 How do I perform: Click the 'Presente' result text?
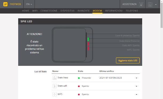coord(86,78)
